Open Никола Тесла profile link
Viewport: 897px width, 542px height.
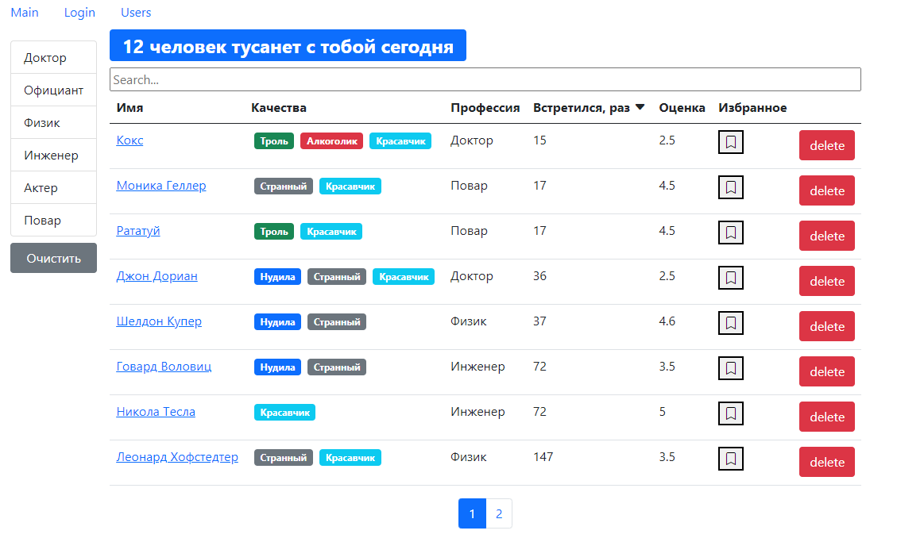tap(156, 412)
